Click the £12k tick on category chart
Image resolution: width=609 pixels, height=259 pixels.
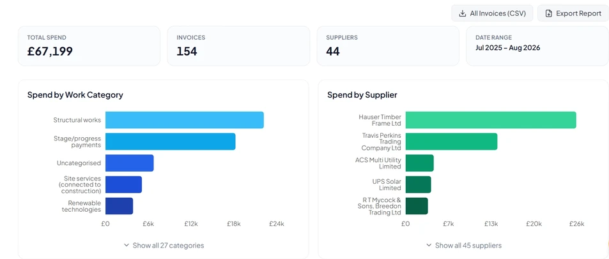point(191,224)
